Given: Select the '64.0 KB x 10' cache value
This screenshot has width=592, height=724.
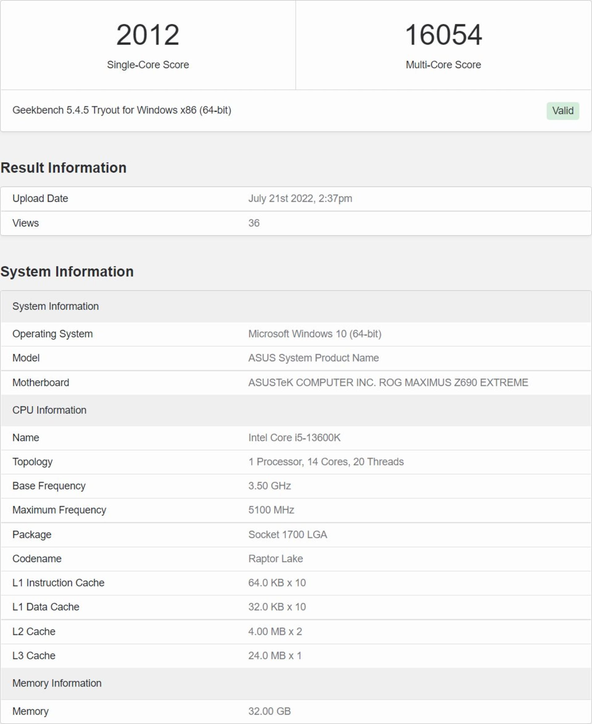Looking at the screenshot, I should [277, 583].
